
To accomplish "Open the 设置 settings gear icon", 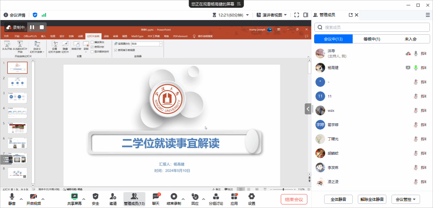I will [252, 196].
